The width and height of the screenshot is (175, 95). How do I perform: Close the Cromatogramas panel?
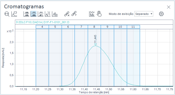pos(168,7)
